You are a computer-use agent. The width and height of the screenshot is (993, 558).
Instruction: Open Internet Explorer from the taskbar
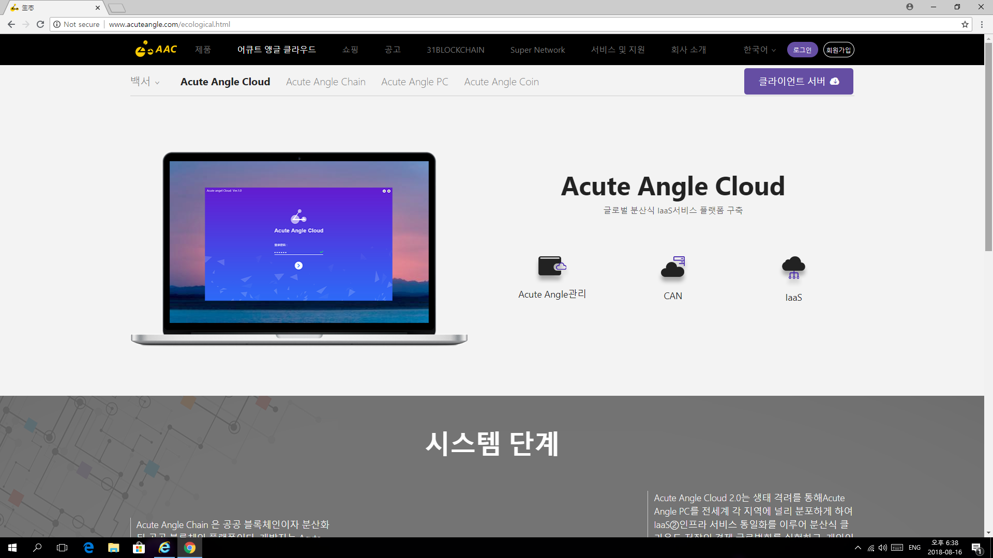click(x=164, y=548)
